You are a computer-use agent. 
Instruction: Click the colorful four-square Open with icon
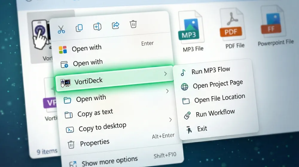pyautogui.click(x=63, y=50)
